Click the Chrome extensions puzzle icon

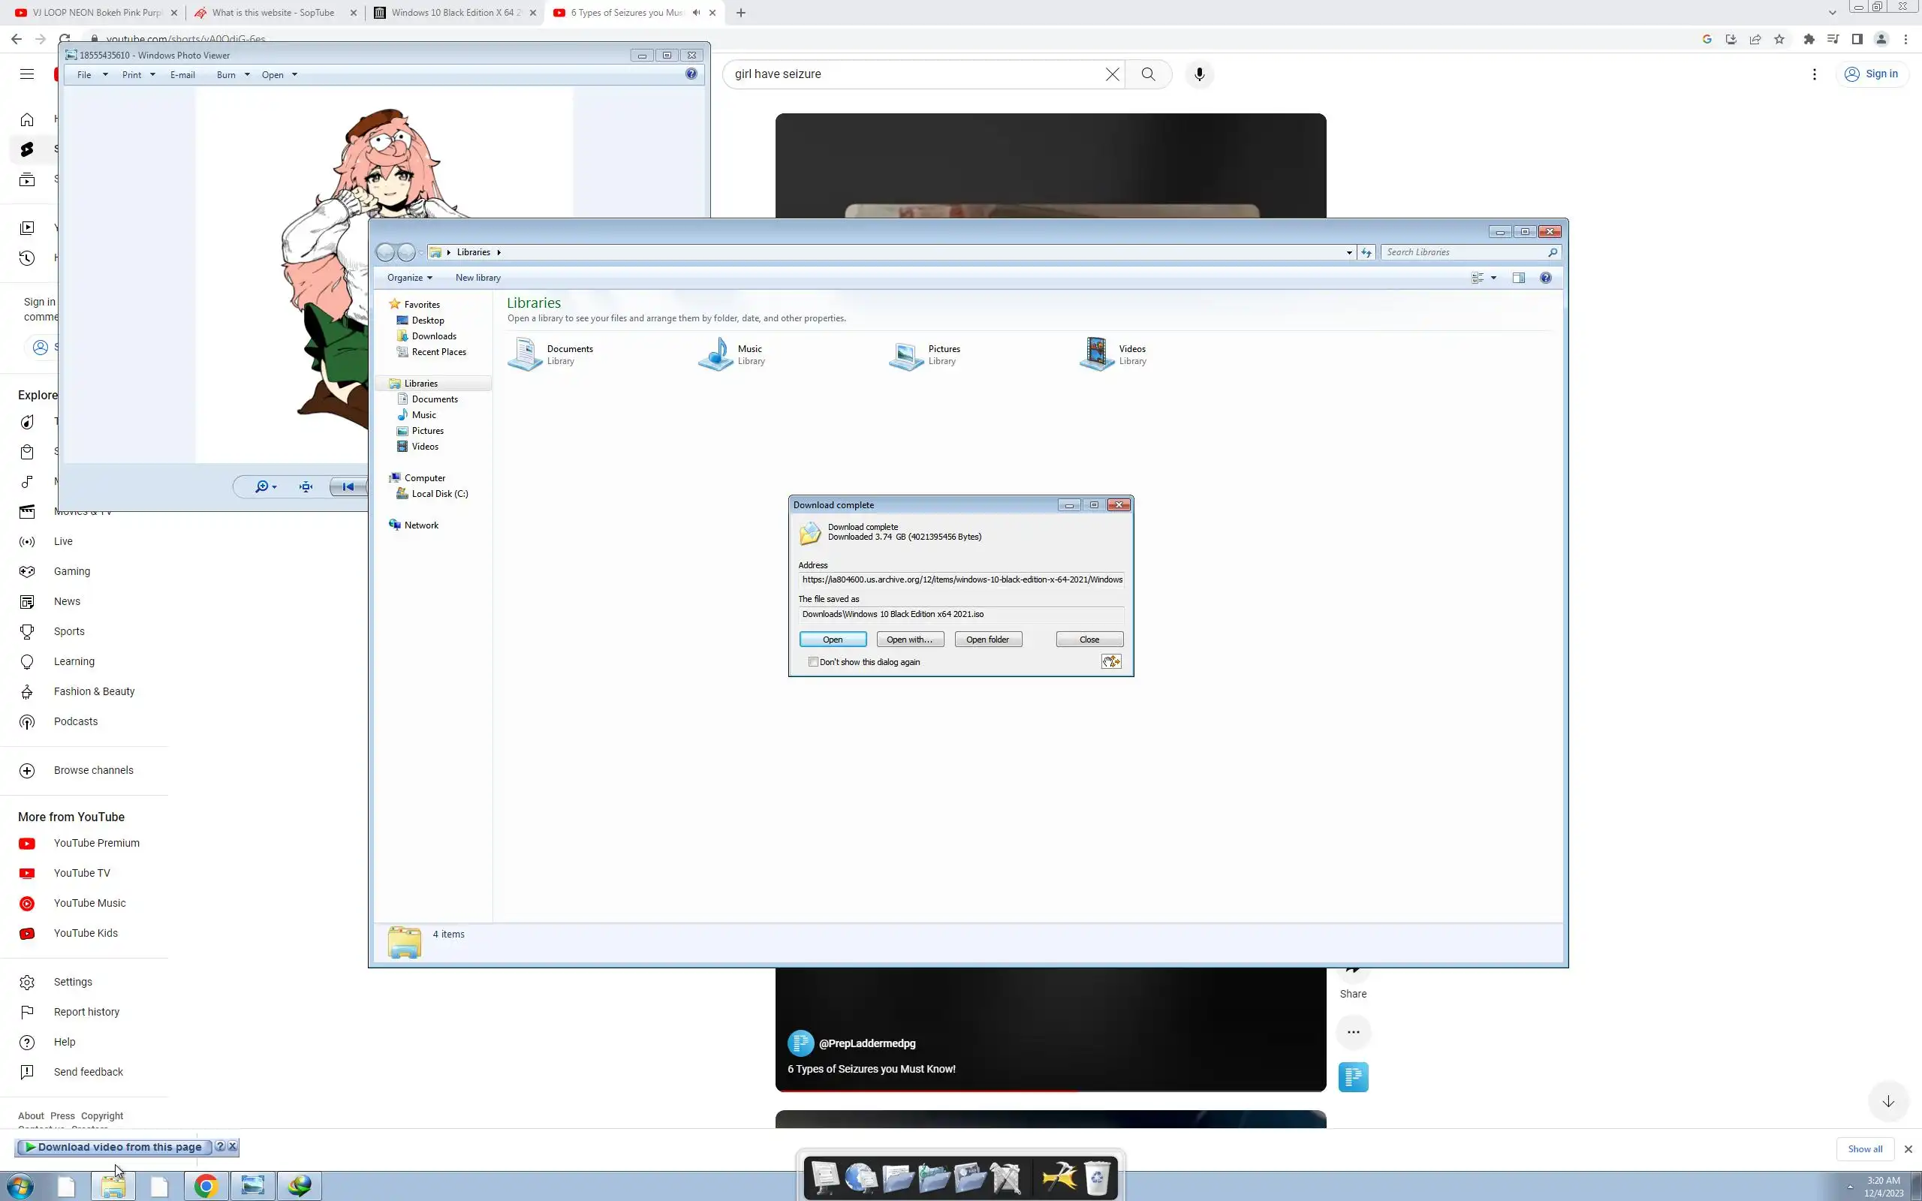click(1809, 39)
